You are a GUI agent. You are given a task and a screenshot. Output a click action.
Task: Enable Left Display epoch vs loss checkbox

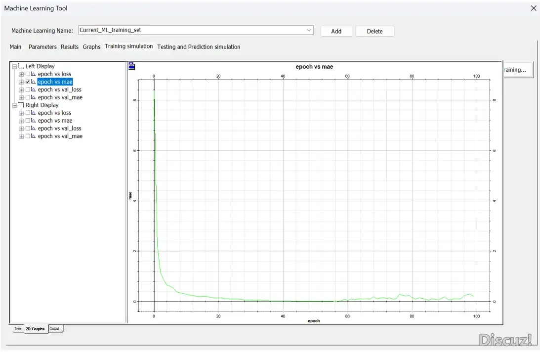(28, 74)
